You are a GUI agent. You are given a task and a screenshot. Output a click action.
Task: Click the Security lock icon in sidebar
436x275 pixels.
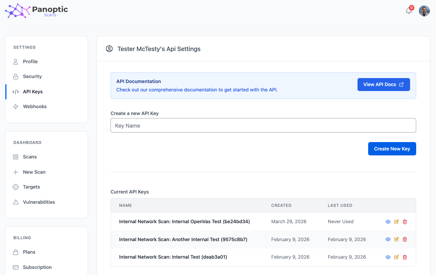click(16, 76)
